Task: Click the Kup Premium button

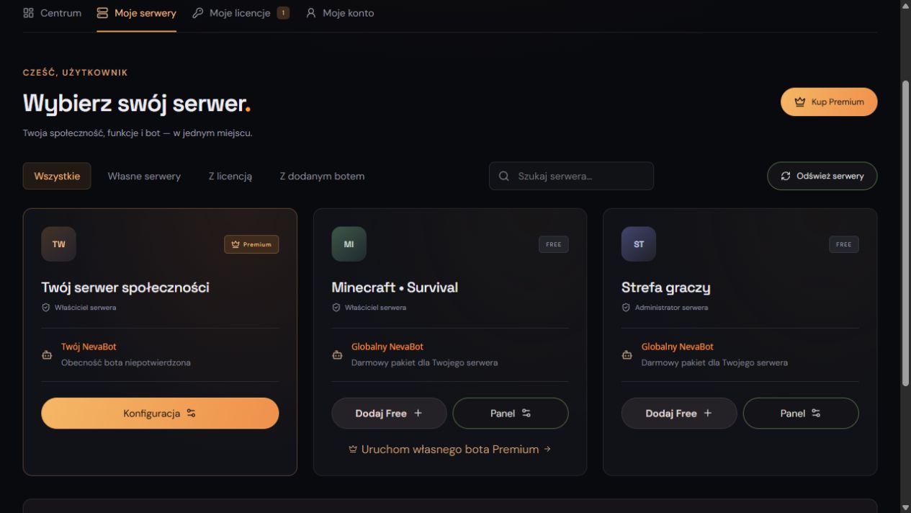Action: click(829, 102)
